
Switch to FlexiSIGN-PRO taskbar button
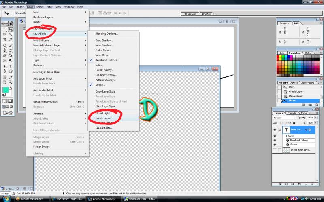coord(140,199)
